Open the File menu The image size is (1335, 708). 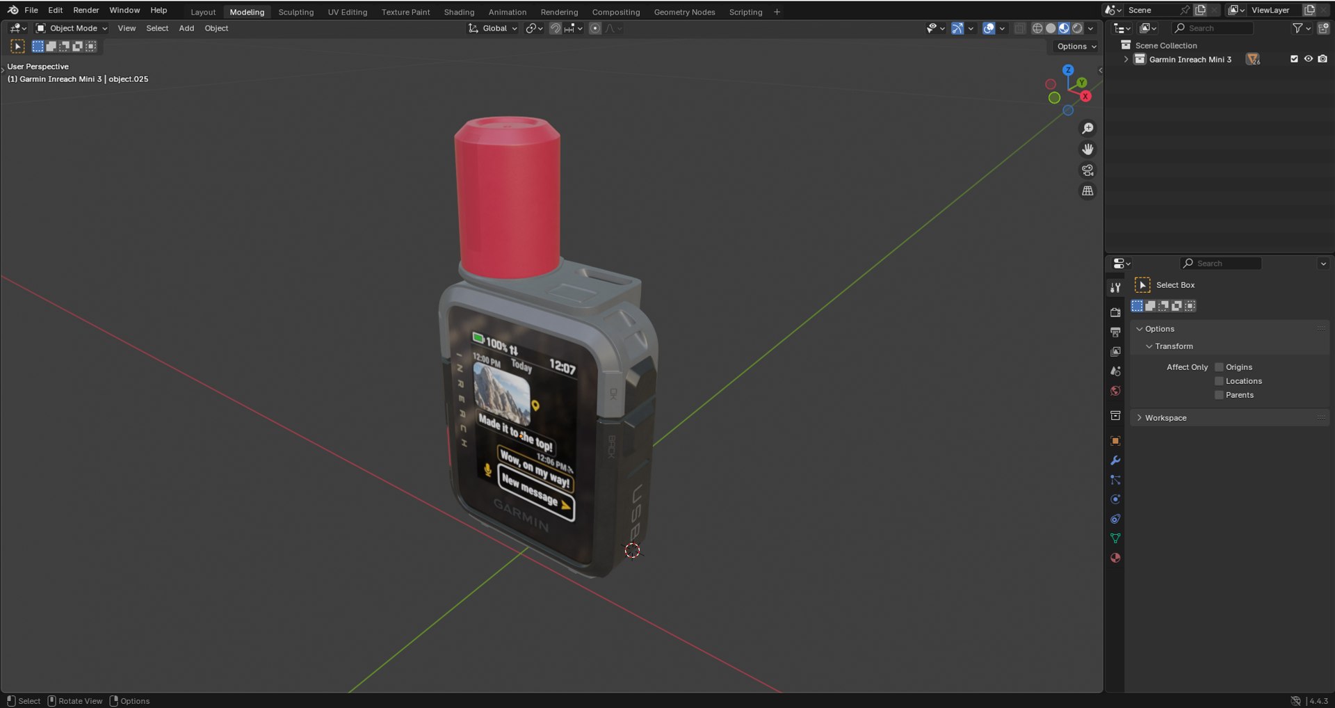click(31, 10)
